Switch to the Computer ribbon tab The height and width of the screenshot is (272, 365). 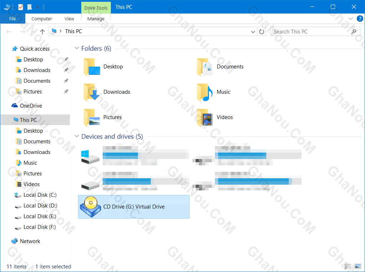click(42, 19)
